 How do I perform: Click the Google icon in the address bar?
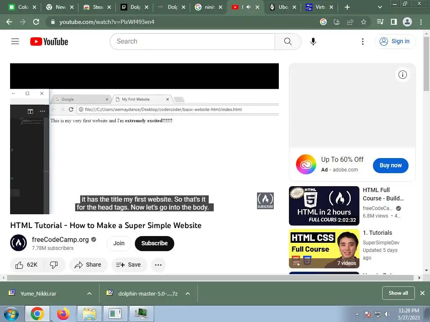(x=323, y=22)
